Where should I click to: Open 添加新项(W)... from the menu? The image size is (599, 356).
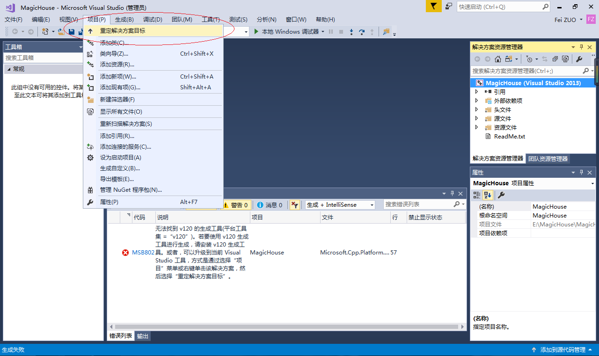153,77
